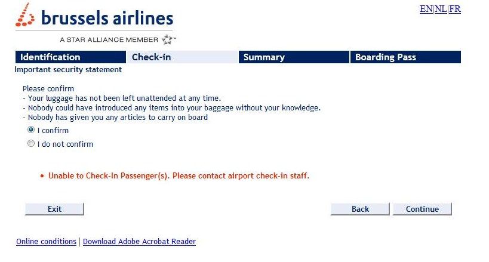The height and width of the screenshot is (262, 489).
Task: Click the red 'Unable to Check-In' error message
Action: (179, 176)
